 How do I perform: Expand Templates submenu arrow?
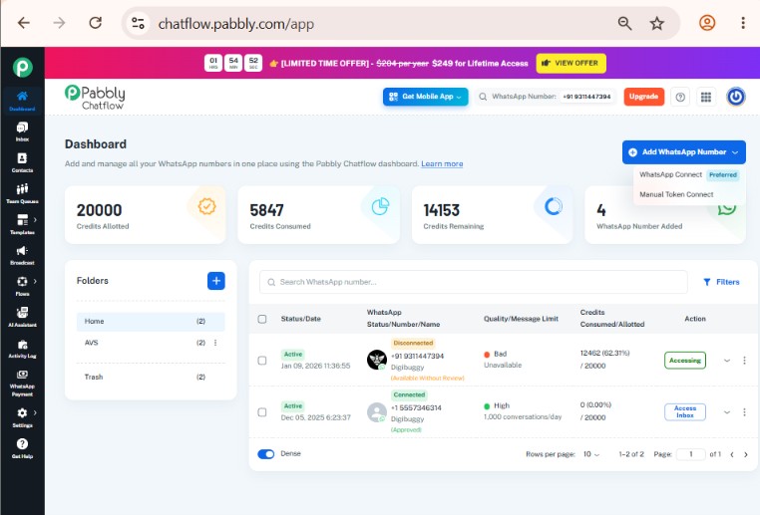tap(35, 220)
